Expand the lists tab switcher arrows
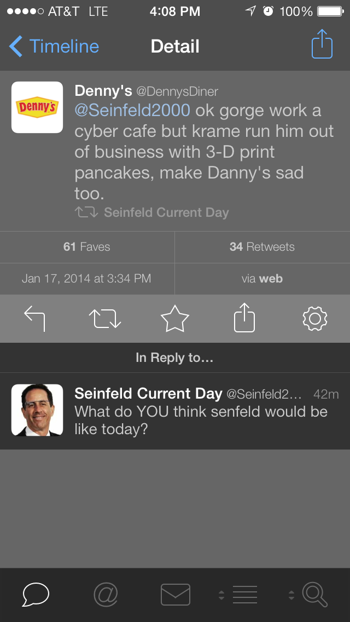Screen dimensions: 350x622 coord(221,595)
